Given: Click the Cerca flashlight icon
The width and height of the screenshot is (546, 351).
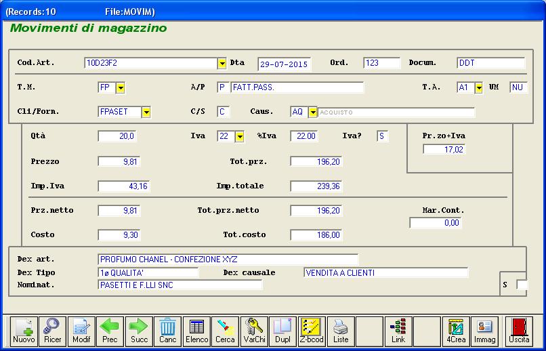Looking at the screenshot, I should click(x=226, y=331).
